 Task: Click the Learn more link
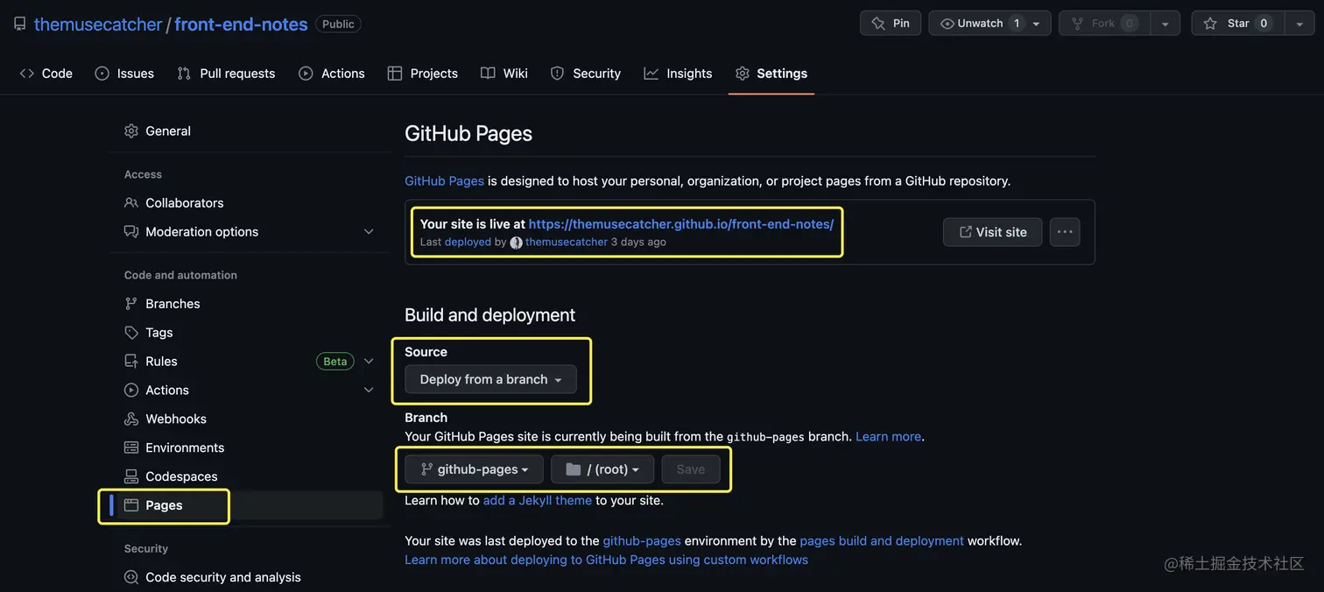click(888, 437)
